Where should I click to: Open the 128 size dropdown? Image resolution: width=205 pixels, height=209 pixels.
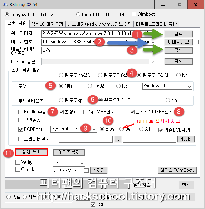click(69, 163)
